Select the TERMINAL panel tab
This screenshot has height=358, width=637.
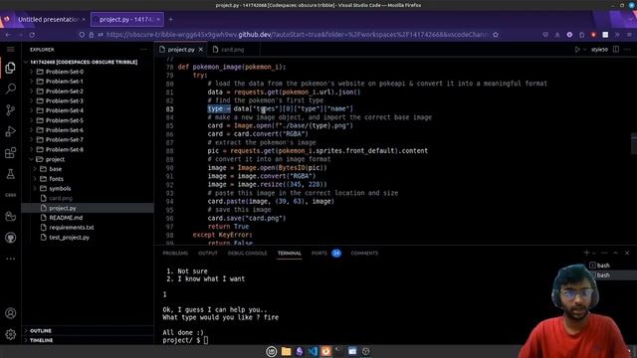point(290,253)
